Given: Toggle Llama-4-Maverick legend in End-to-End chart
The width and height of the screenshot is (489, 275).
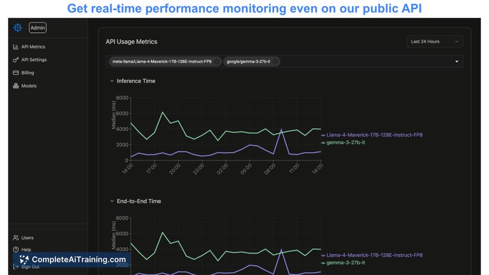Looking at the screenshot, I should pos(372,255).
